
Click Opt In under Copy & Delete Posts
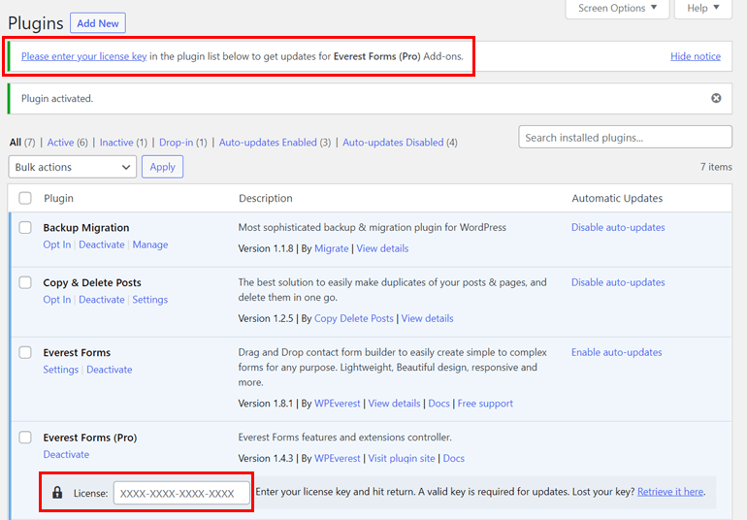pos(57,300)
